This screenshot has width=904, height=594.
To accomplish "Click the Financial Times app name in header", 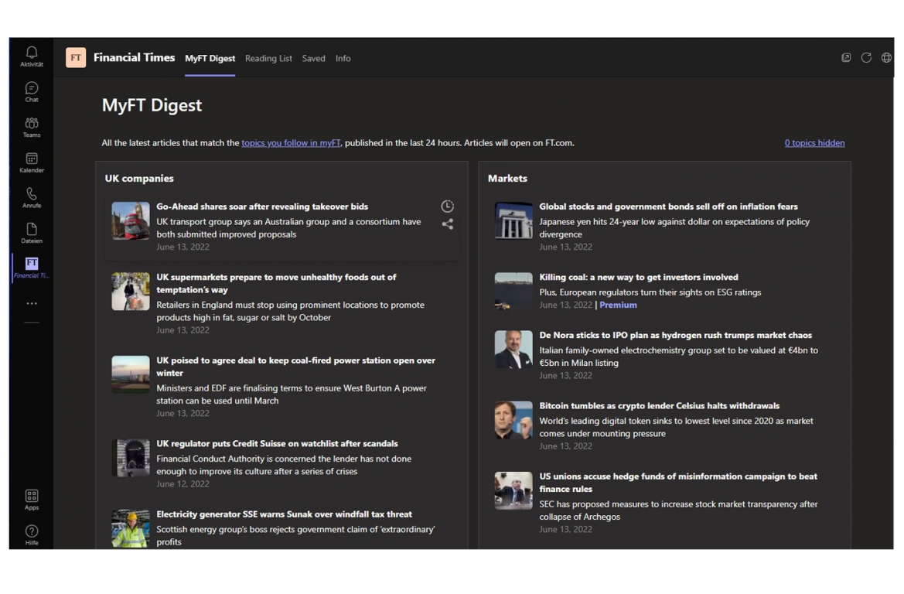I will [134, 58].
